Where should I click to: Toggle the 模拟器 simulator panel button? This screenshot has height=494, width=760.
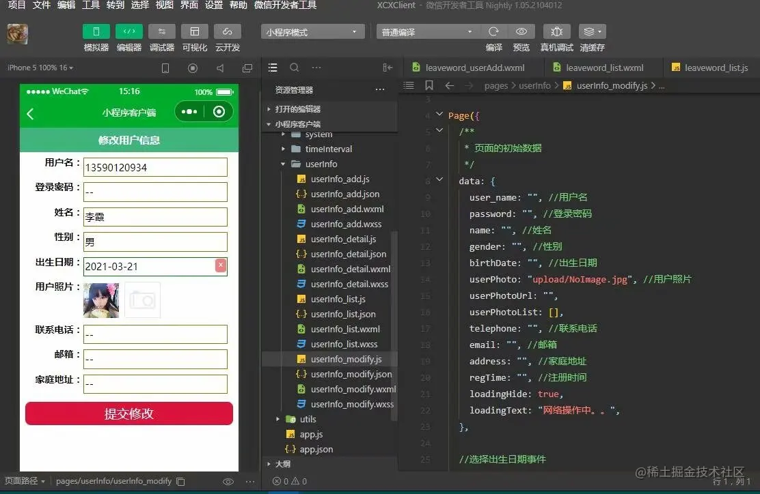pyautogui.click(x=96, y=31)
